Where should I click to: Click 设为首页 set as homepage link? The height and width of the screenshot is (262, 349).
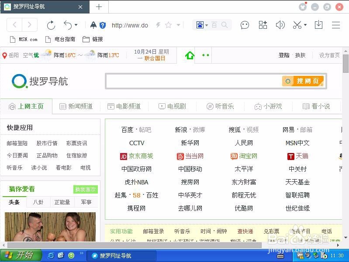pos(329,55)
